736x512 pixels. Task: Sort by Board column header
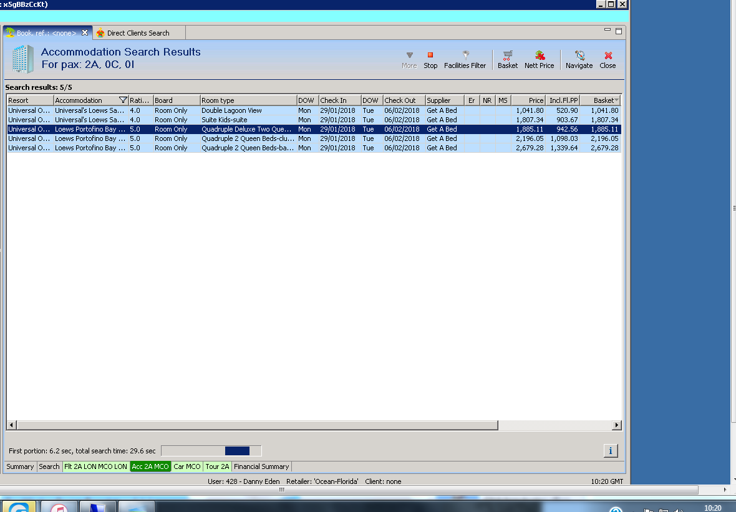click(x=177, y=100)
